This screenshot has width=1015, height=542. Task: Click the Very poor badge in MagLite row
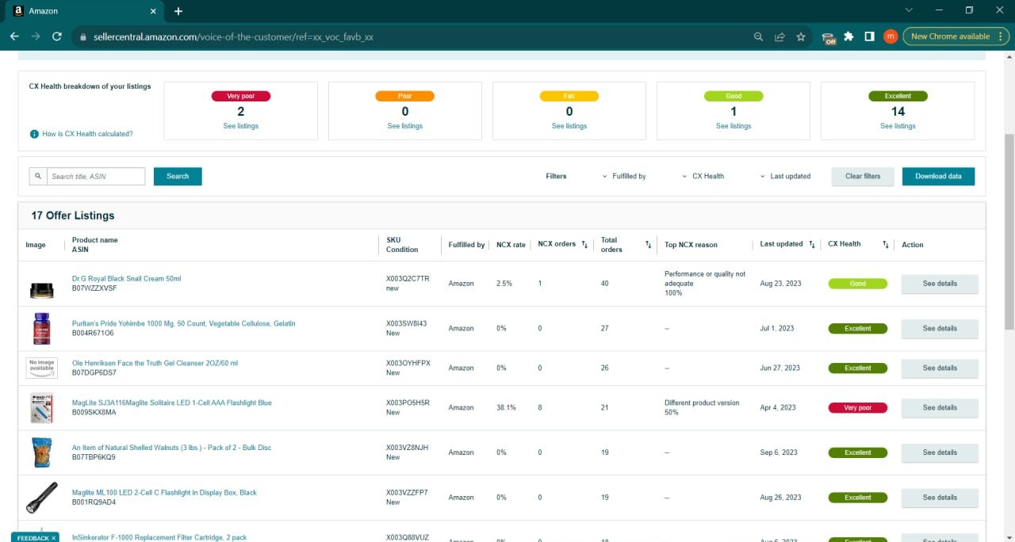click(857, 407)
